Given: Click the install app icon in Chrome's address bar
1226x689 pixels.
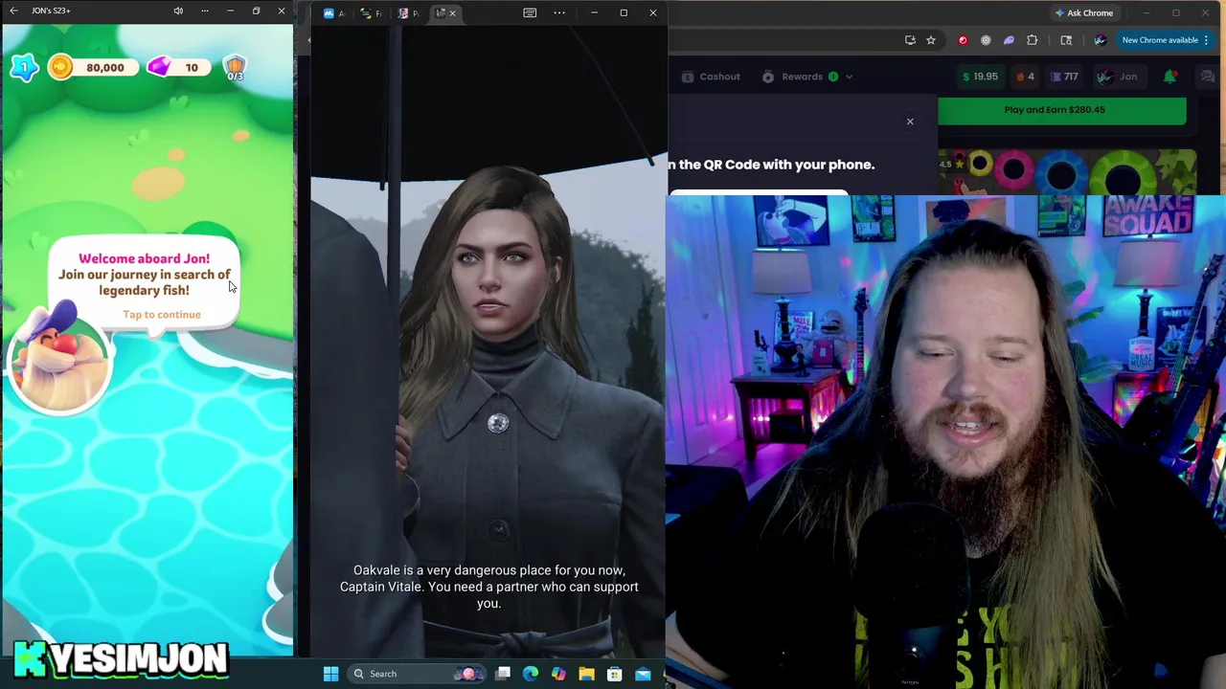Looking at the screenshot, I should [910, 40].
